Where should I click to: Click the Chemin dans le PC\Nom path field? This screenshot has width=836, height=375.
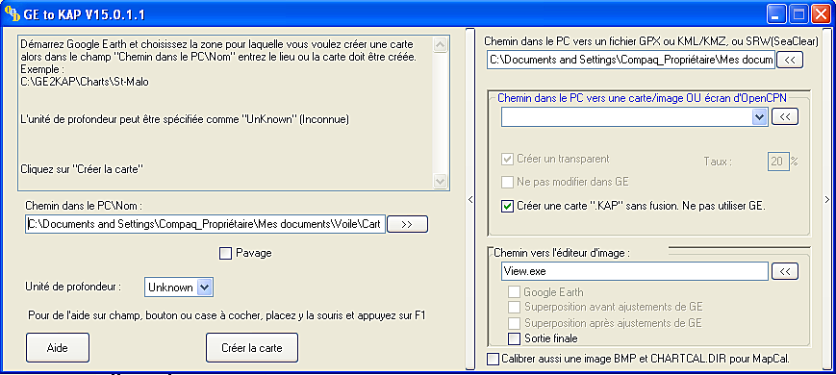pos(205,224)
